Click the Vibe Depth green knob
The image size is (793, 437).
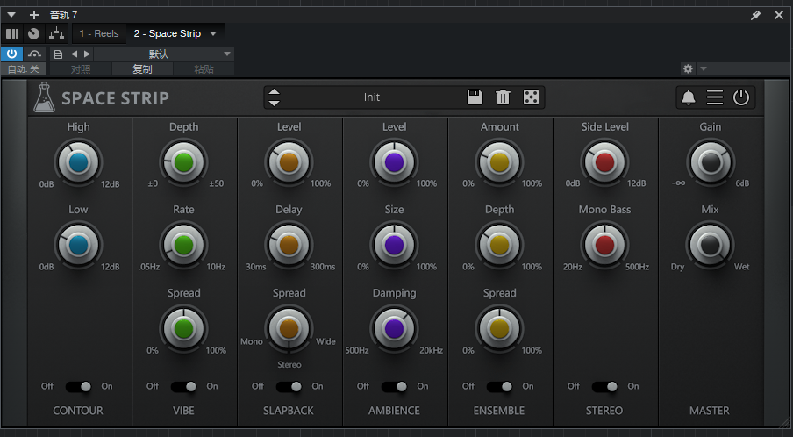tap(183, 163)
